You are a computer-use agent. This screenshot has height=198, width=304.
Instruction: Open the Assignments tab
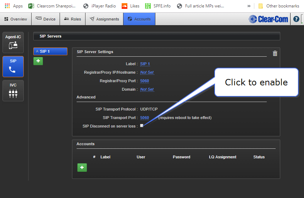[104, 19]
